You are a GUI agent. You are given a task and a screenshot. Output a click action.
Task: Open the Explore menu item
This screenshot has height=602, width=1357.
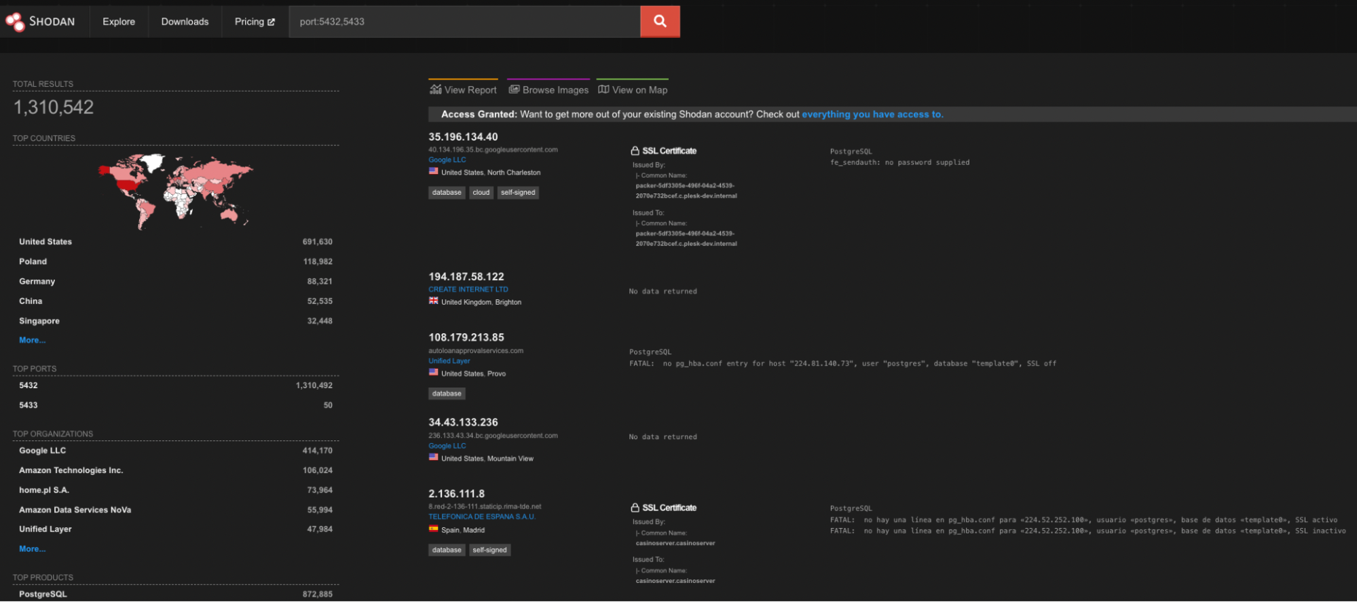[119, 22]
